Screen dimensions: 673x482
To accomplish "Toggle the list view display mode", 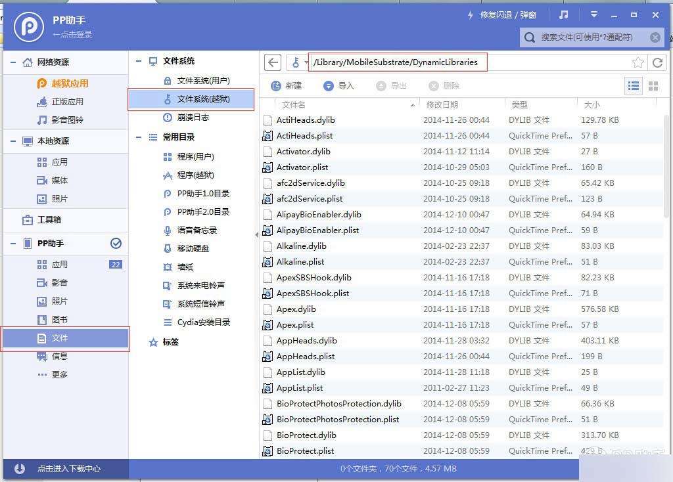I will pyautogui.click(x=634, y=85).
